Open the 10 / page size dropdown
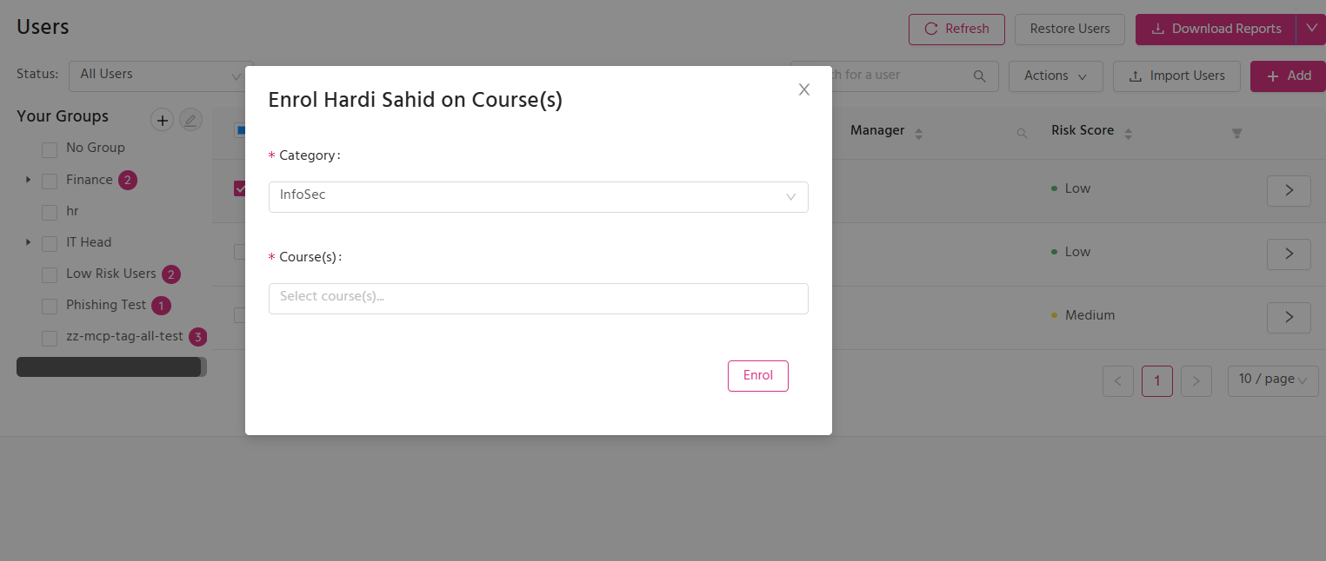The image size is (1326, 561). pyautogui.click(x=1273, y=380)
